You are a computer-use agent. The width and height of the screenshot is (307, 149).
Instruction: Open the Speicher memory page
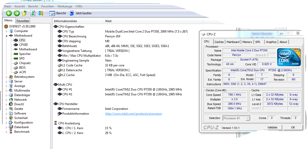(x=25, y=54)
